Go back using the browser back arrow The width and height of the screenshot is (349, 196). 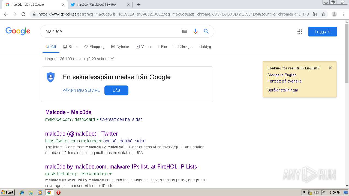(6, 14)
